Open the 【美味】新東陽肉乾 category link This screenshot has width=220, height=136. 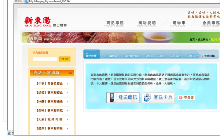pyautogui.click(x=49, y=111)
